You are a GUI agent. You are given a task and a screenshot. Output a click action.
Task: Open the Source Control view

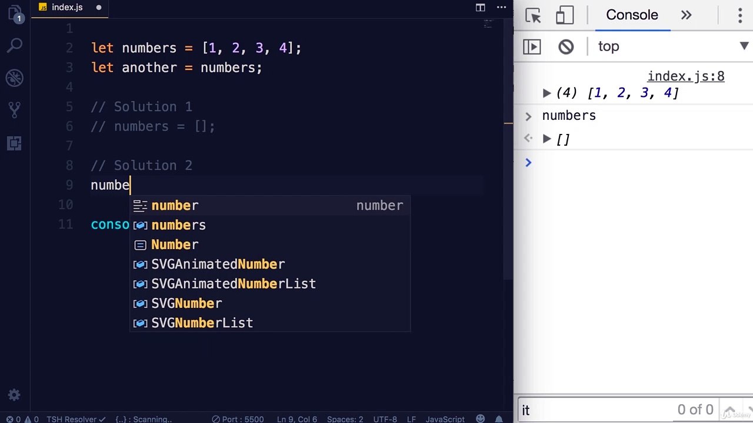click(x=15, y=109)
